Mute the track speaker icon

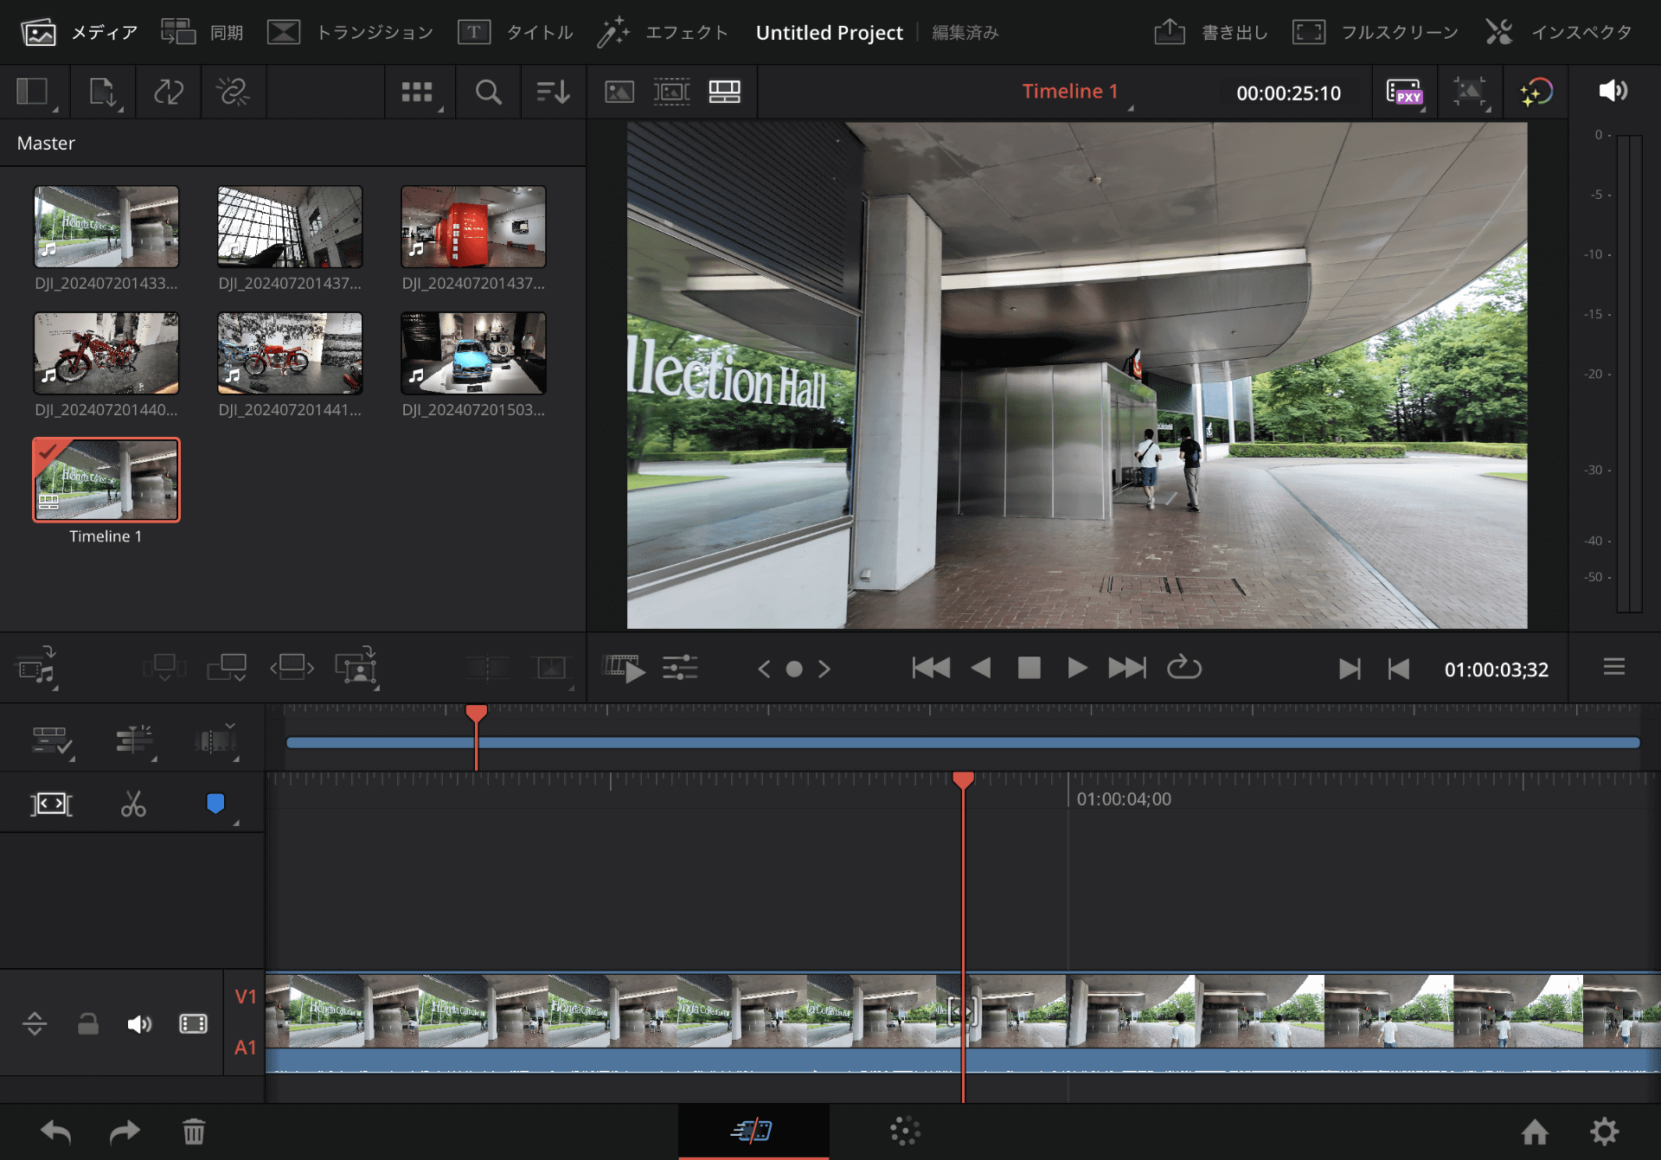[x=139, y=1024]
